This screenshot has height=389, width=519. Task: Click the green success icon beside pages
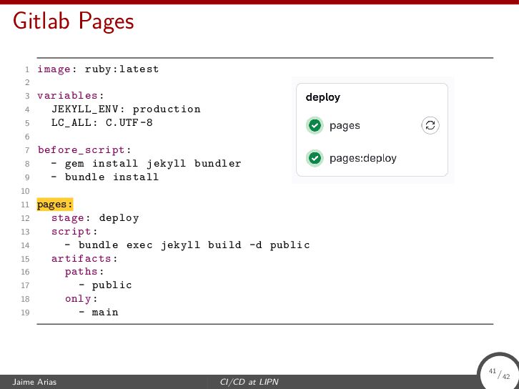point(315,125)
